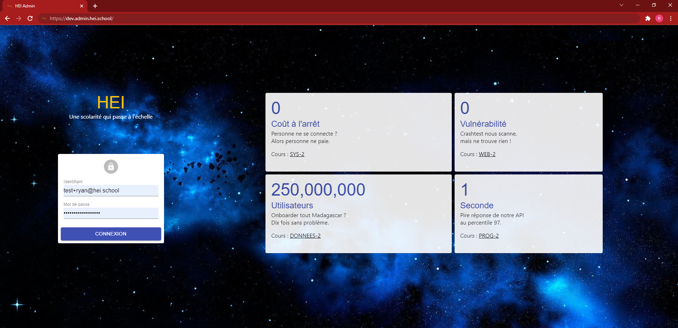Close the HEI Admin tab
Viewport: 678px width, 328px height.
tap(82, 6)
